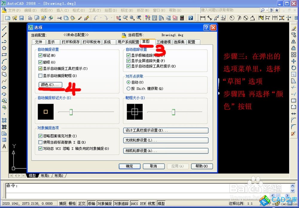The height and width of the screenshot is (208, 299).
Task: Click the Redo arrow icon
Action: 106,18
